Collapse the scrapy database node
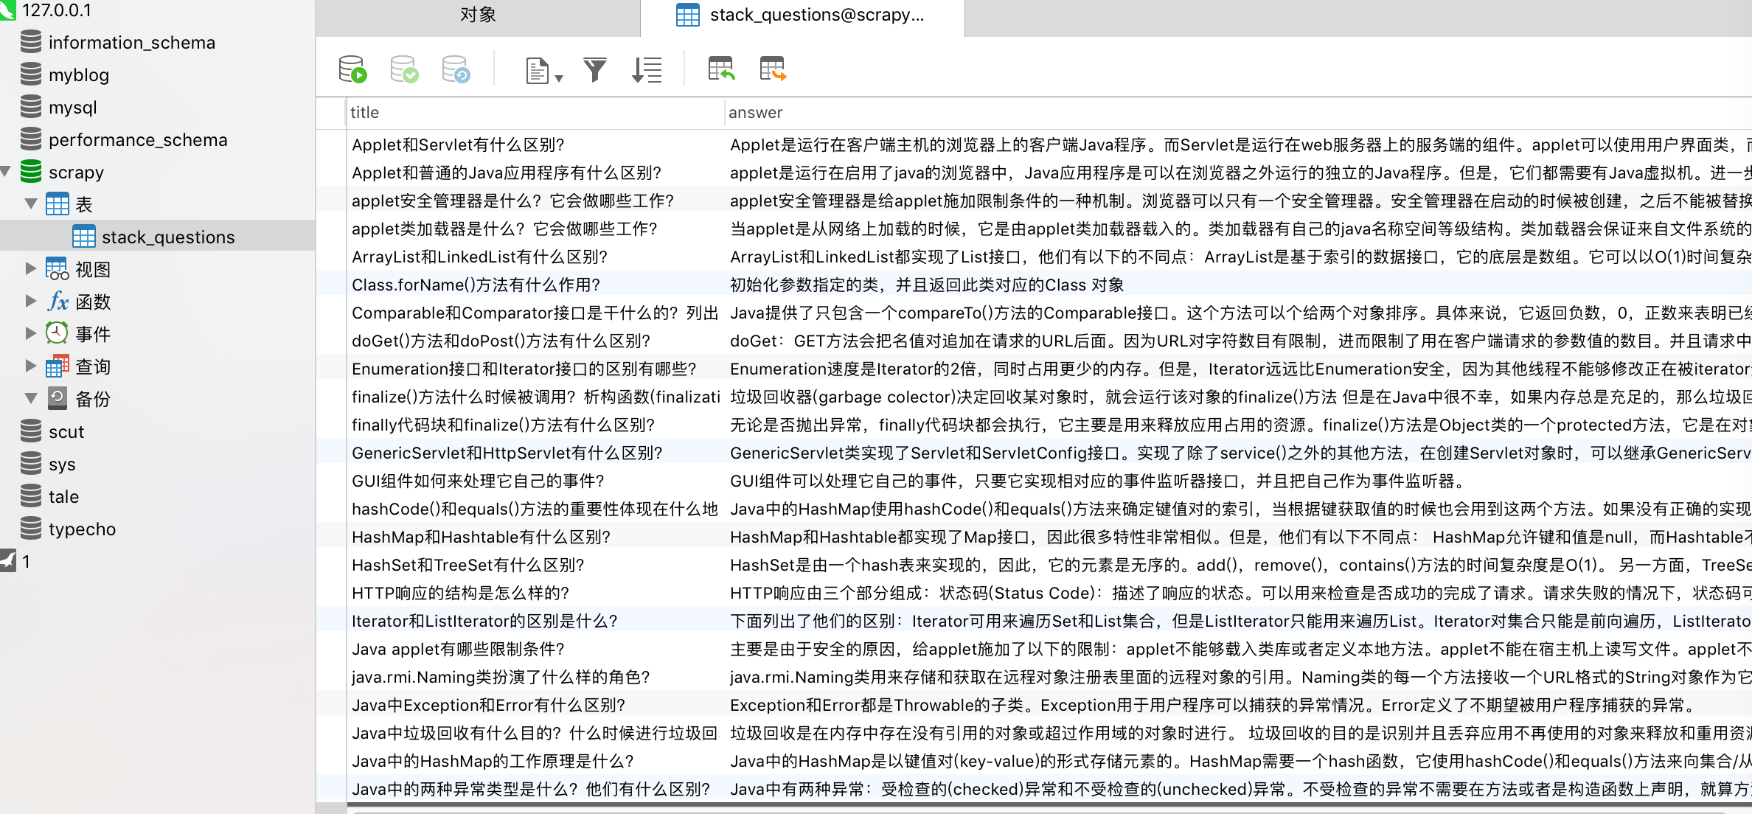Image resolution: width=1752 pixels, height=814 pixels. click(x=6, y=172)
